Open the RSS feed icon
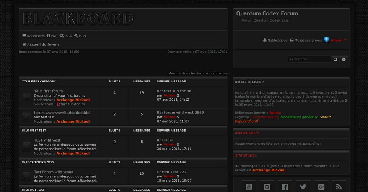Image resolution: width=368 pixels, height=192 pixels. (x=339, y=187)
